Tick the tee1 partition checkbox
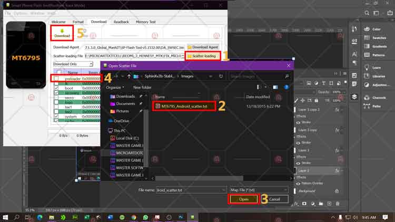 56,107
